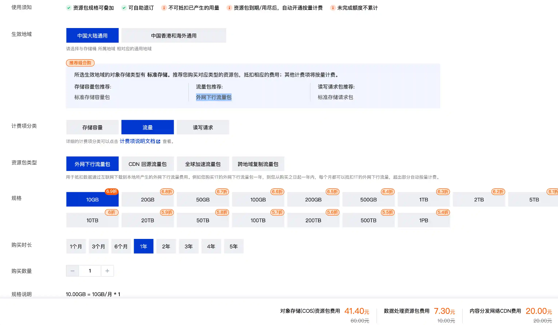This screenshot has width=558, height=325.
Task: Decrease purchase quantity with minus button
Action: coord(72,271)
